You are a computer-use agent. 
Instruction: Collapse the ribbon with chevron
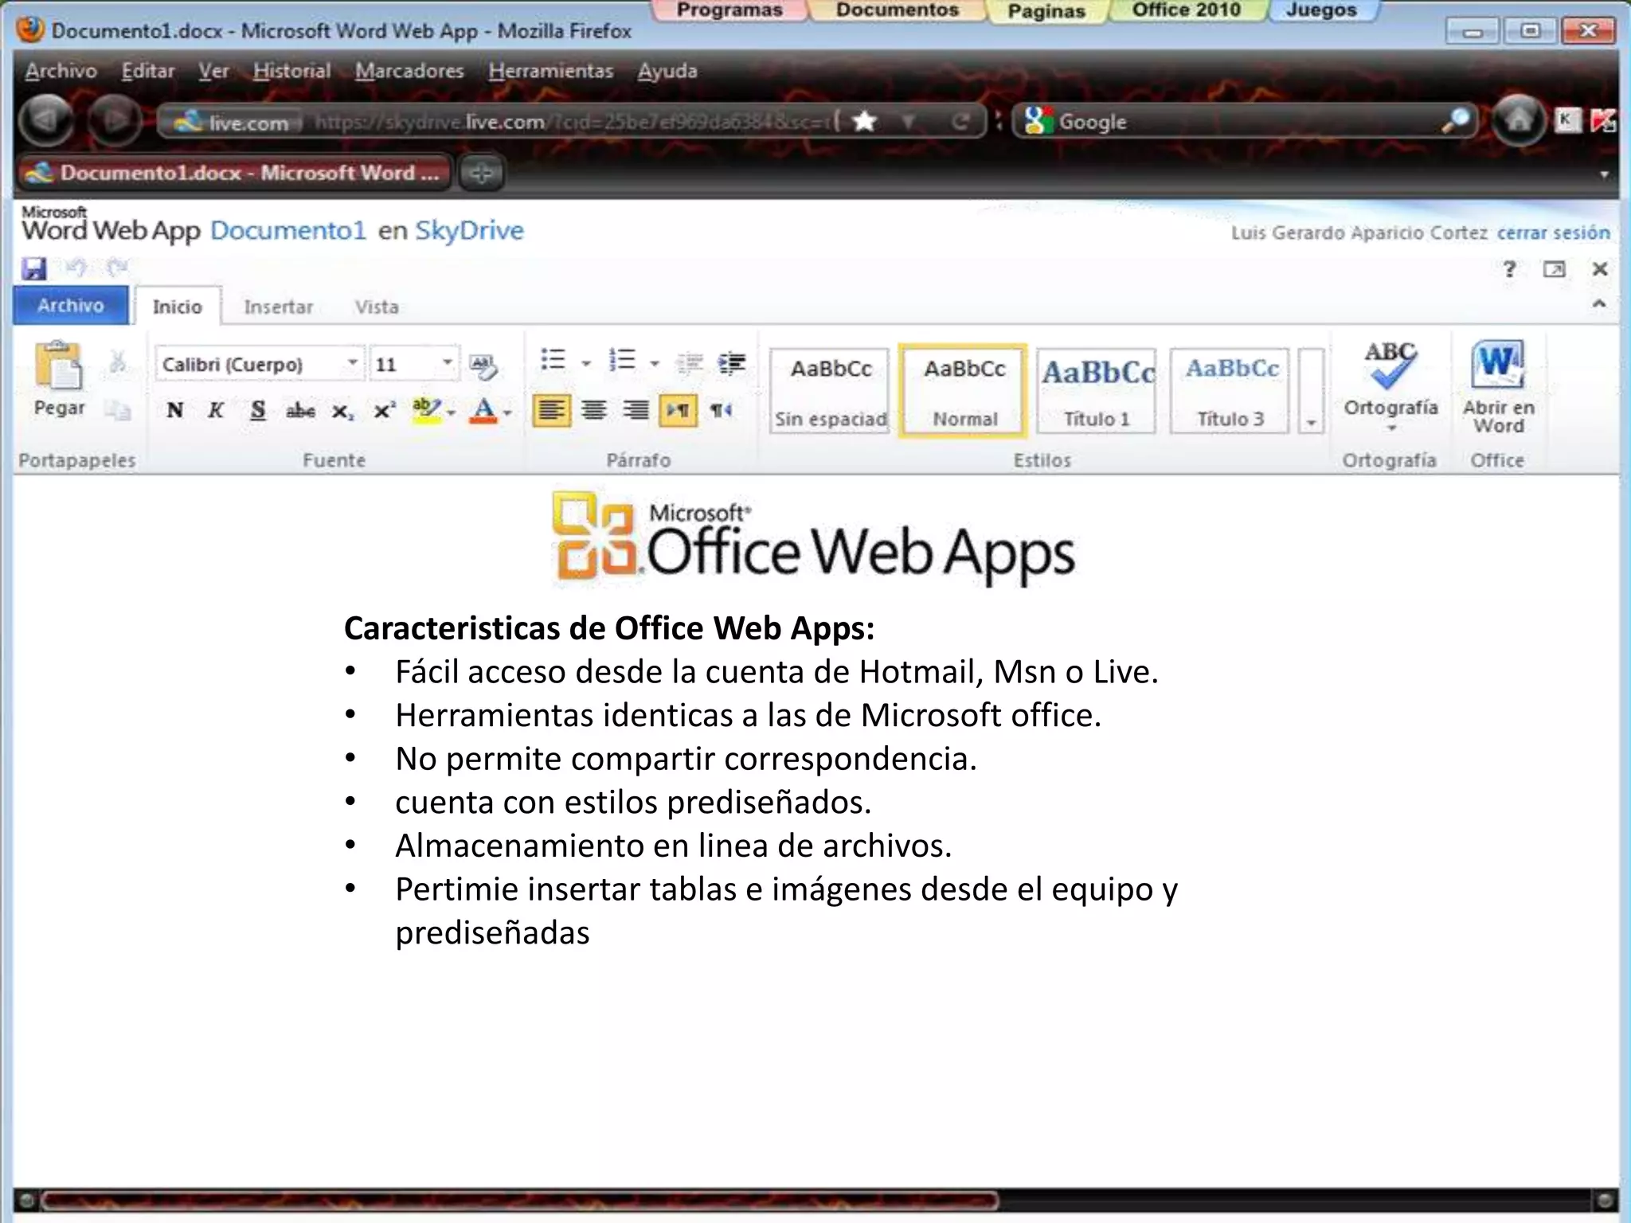pos(1598,304)
